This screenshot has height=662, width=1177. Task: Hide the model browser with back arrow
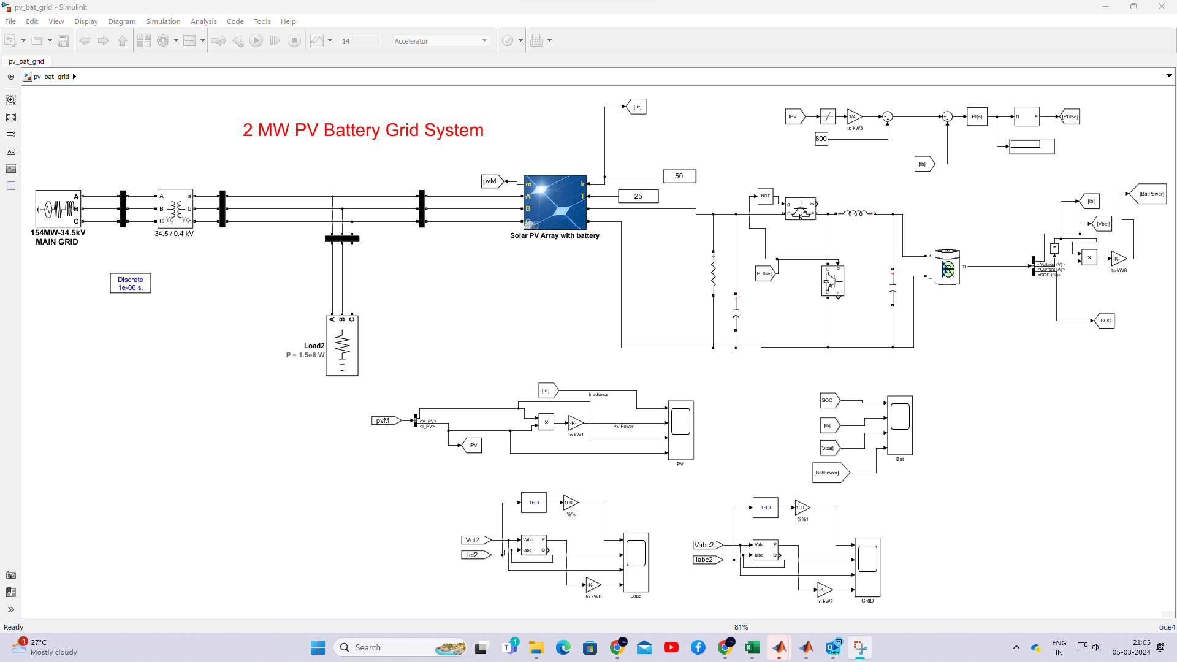pyautogui.click(x=11, y=76)
